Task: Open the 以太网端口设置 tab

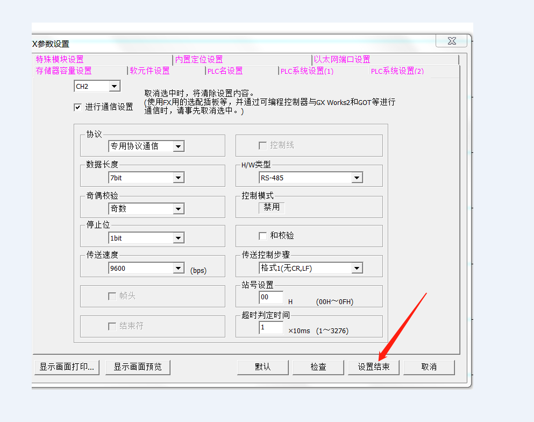Action: click(342, 60)
